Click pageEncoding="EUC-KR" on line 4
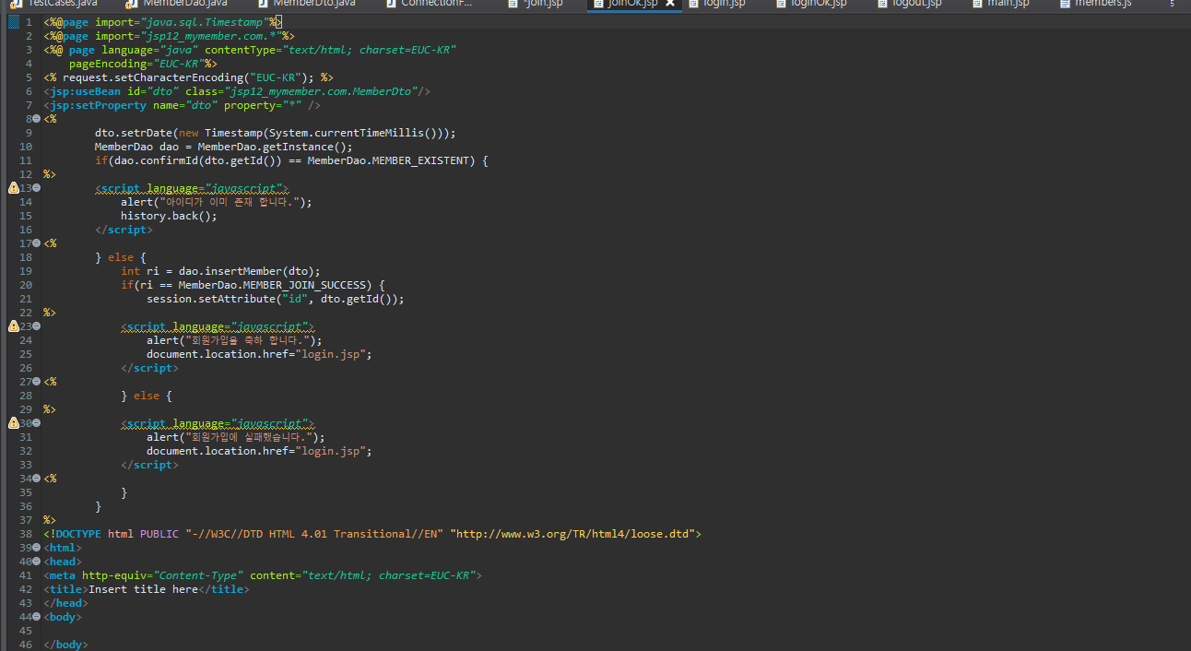Image resolution: width=1191 pixels, height=651 pixels. pos(137,64)
